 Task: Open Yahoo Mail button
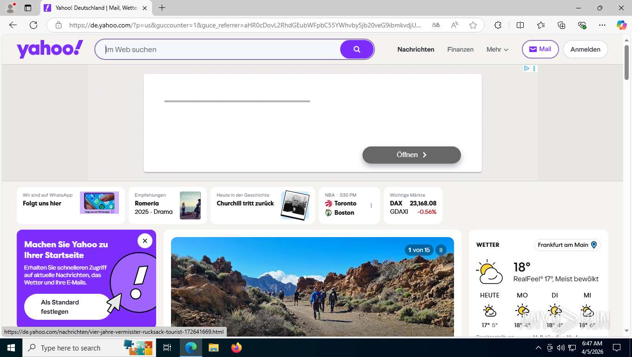pyautogui.click(x=540, y=49)
